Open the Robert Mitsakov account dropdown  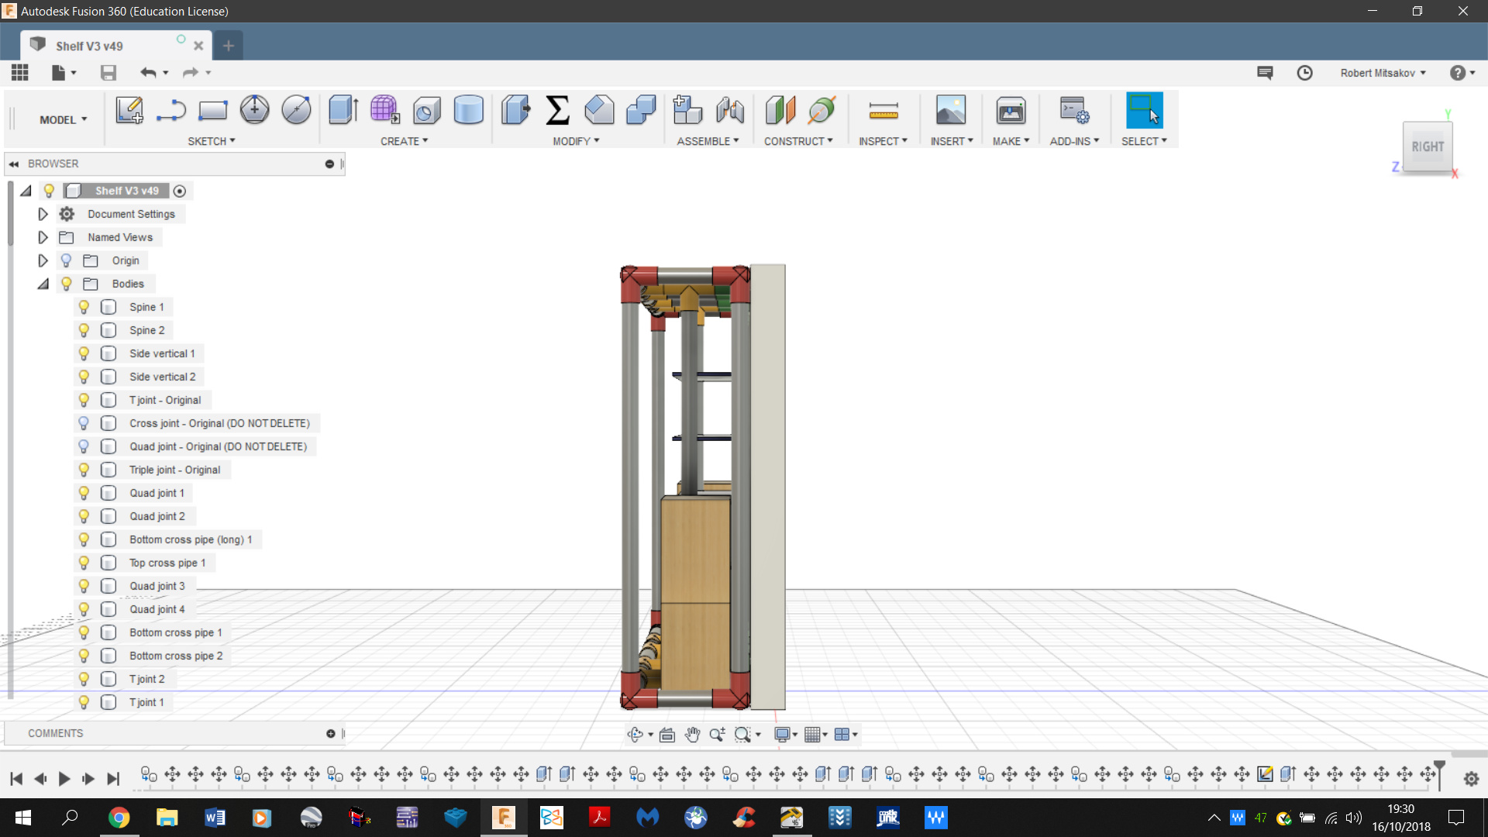1383,73
